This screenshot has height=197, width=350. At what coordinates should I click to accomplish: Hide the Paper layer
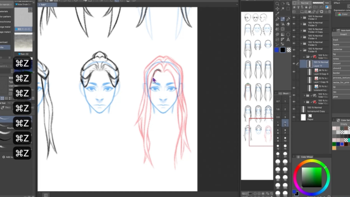[x=294, y=117]
